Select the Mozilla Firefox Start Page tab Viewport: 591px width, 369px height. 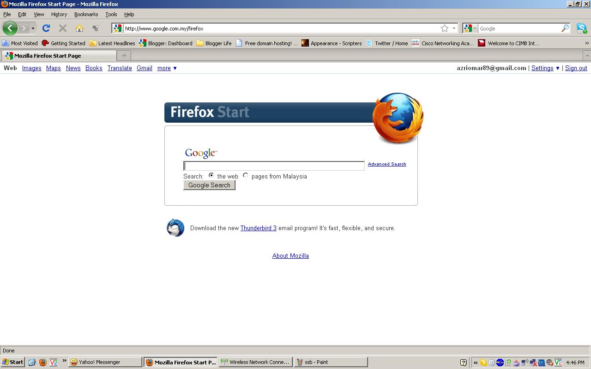[x=59, y=55]
